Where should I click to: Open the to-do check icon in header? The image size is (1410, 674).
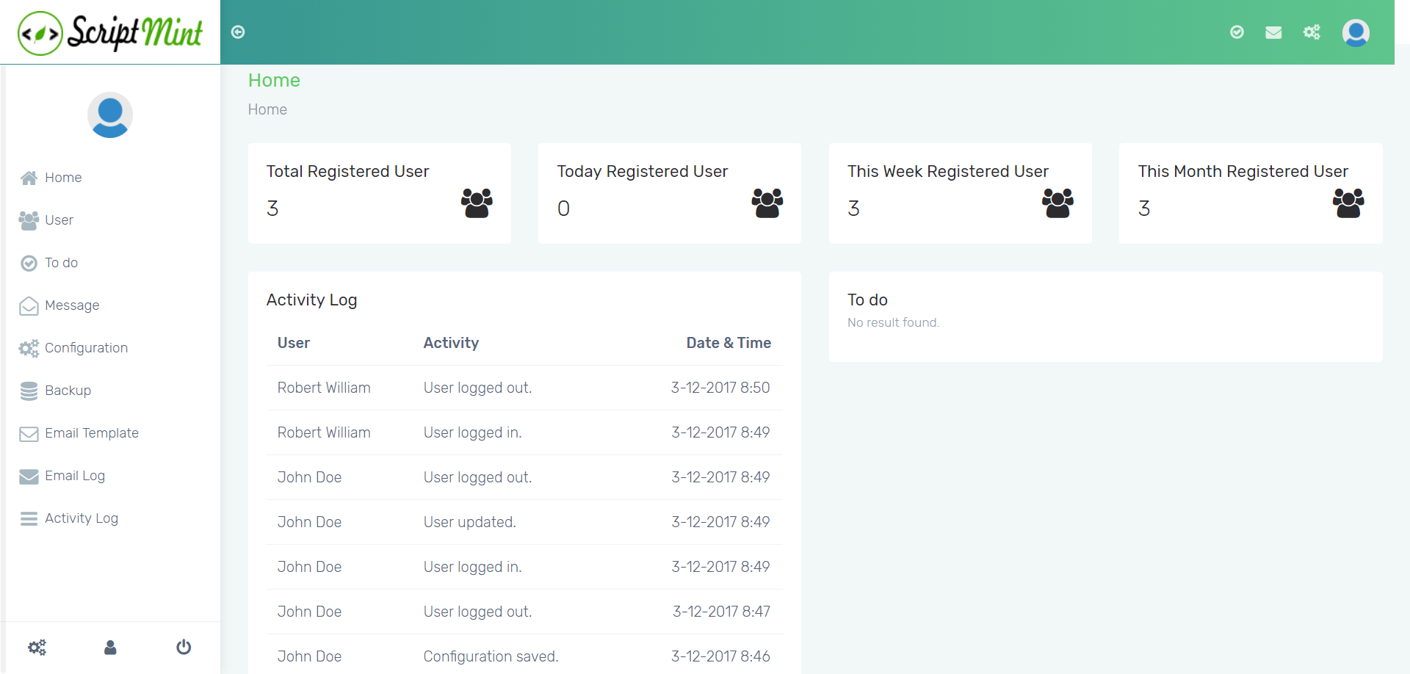[x=1237, y=32]
